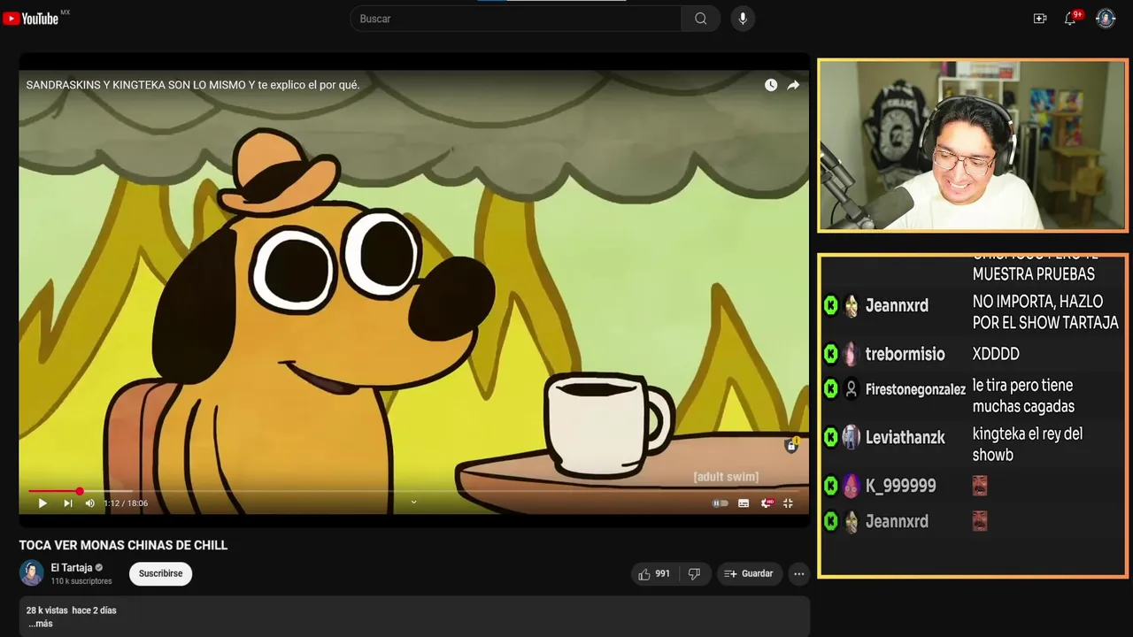Click the Buscar search field
Image resolution: width=1133 pixels, height=637 pixels.
point(516,19)
